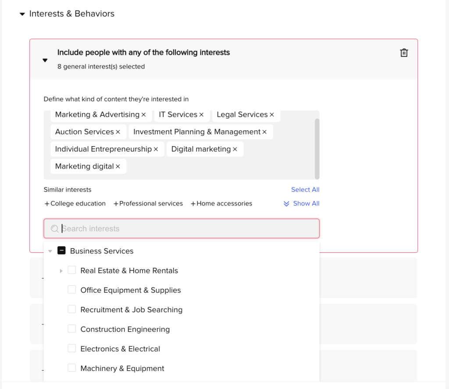
Task: Check Recruitment & Job Searching checkbox
Action: click(72, 309)
